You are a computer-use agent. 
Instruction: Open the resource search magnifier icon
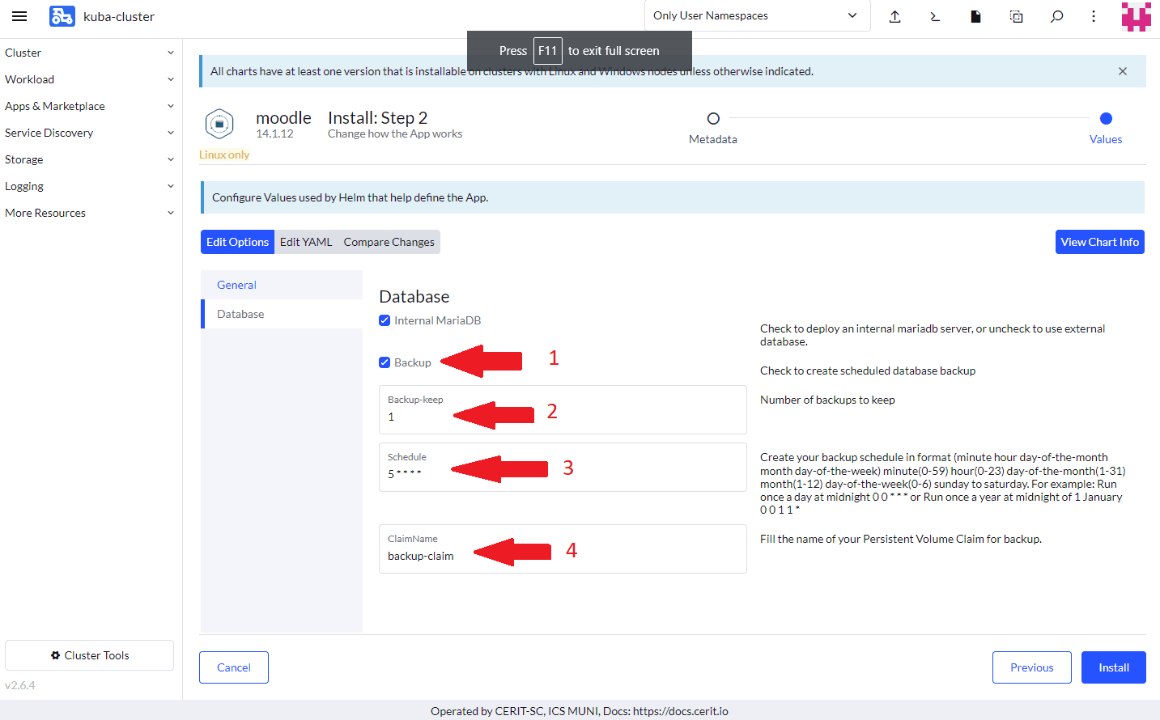point(1056,16)
